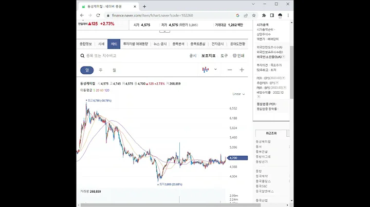Image resolution: width=370 pixels, height=207 pixels.
Task: Click the vertical page scrollbar thumb
Action: click(292, 72)
